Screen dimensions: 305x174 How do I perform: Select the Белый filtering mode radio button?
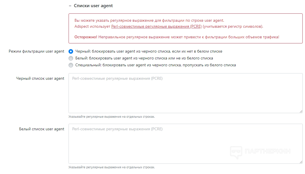click(71, 58)
